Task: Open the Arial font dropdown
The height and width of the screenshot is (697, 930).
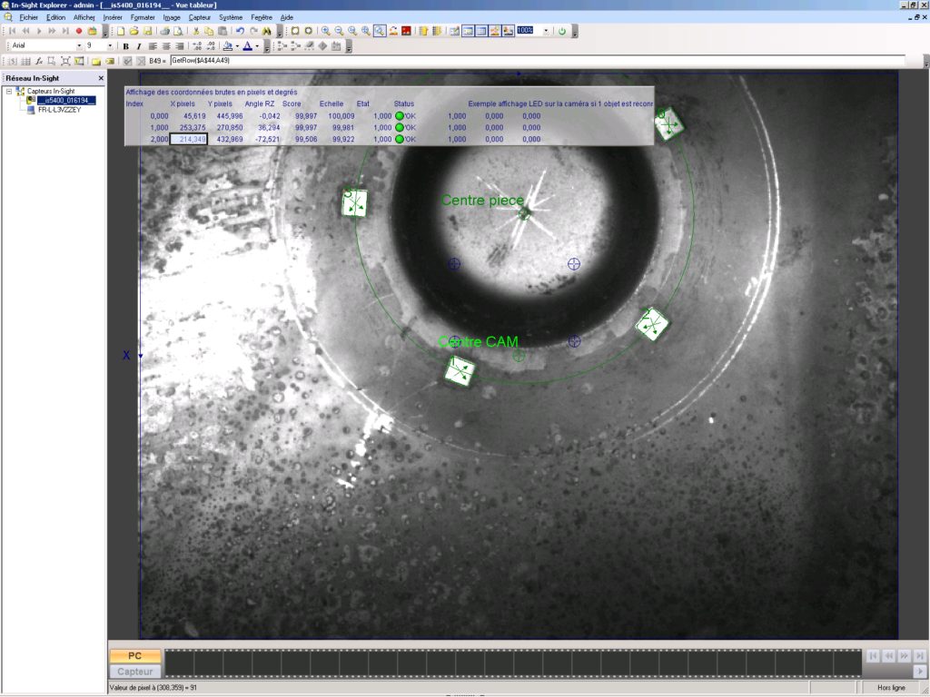Action: pos(79,46)
